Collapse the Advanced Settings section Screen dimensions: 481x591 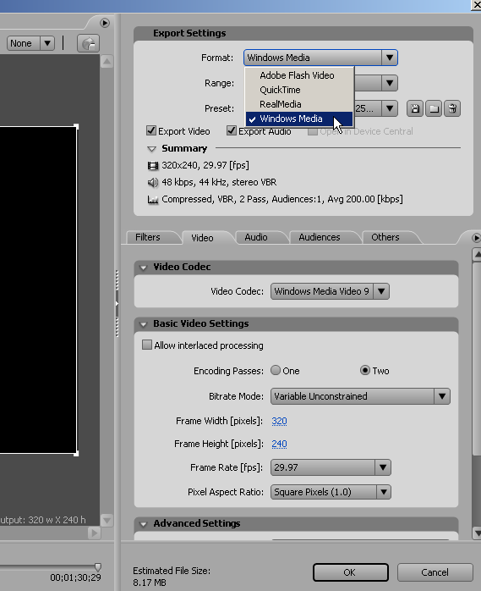(x=143, y=524)
